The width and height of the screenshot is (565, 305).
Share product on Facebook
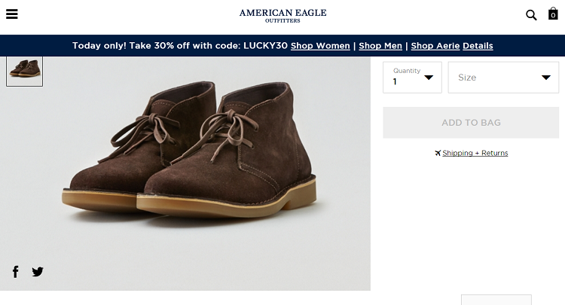click(15, 272)
